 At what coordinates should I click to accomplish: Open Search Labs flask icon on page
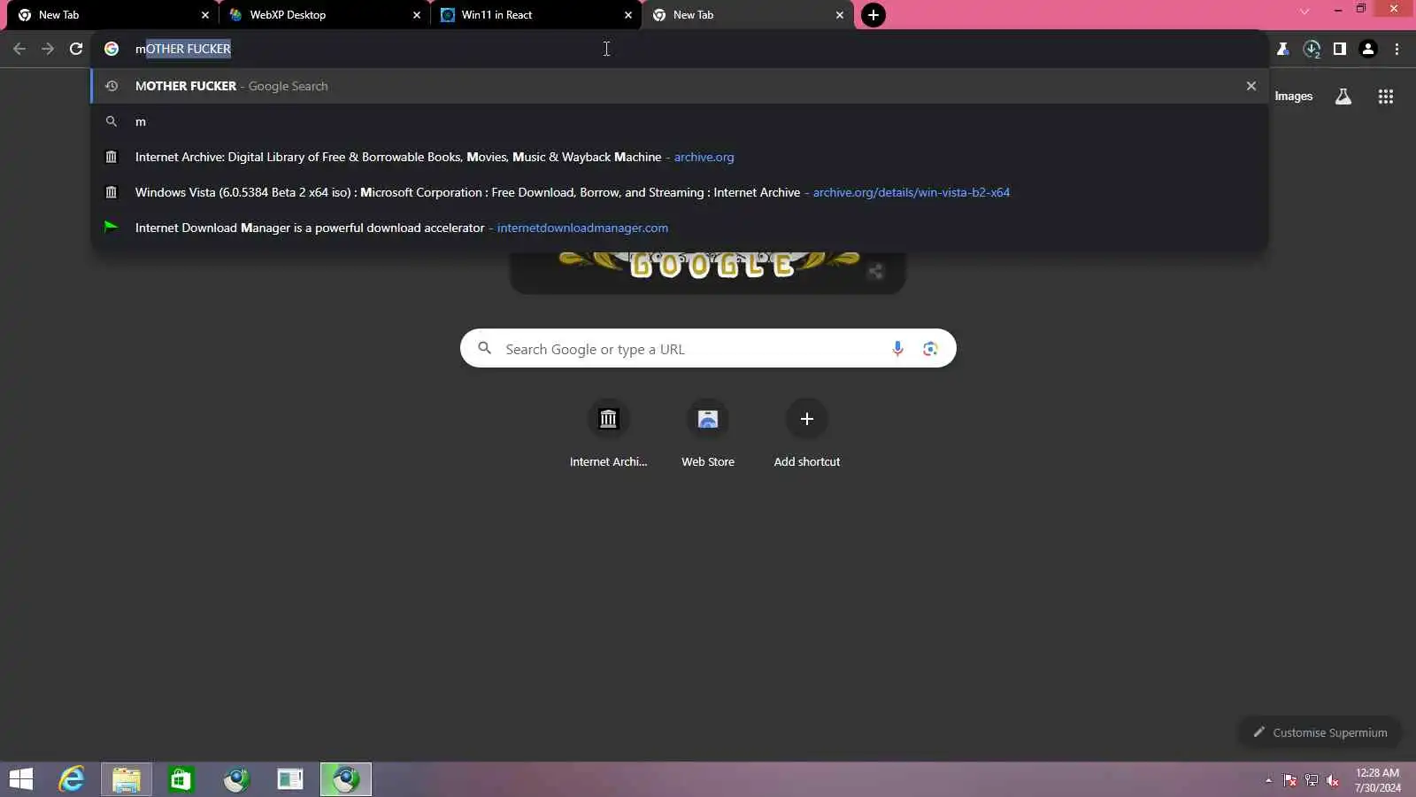(1343, 97)
